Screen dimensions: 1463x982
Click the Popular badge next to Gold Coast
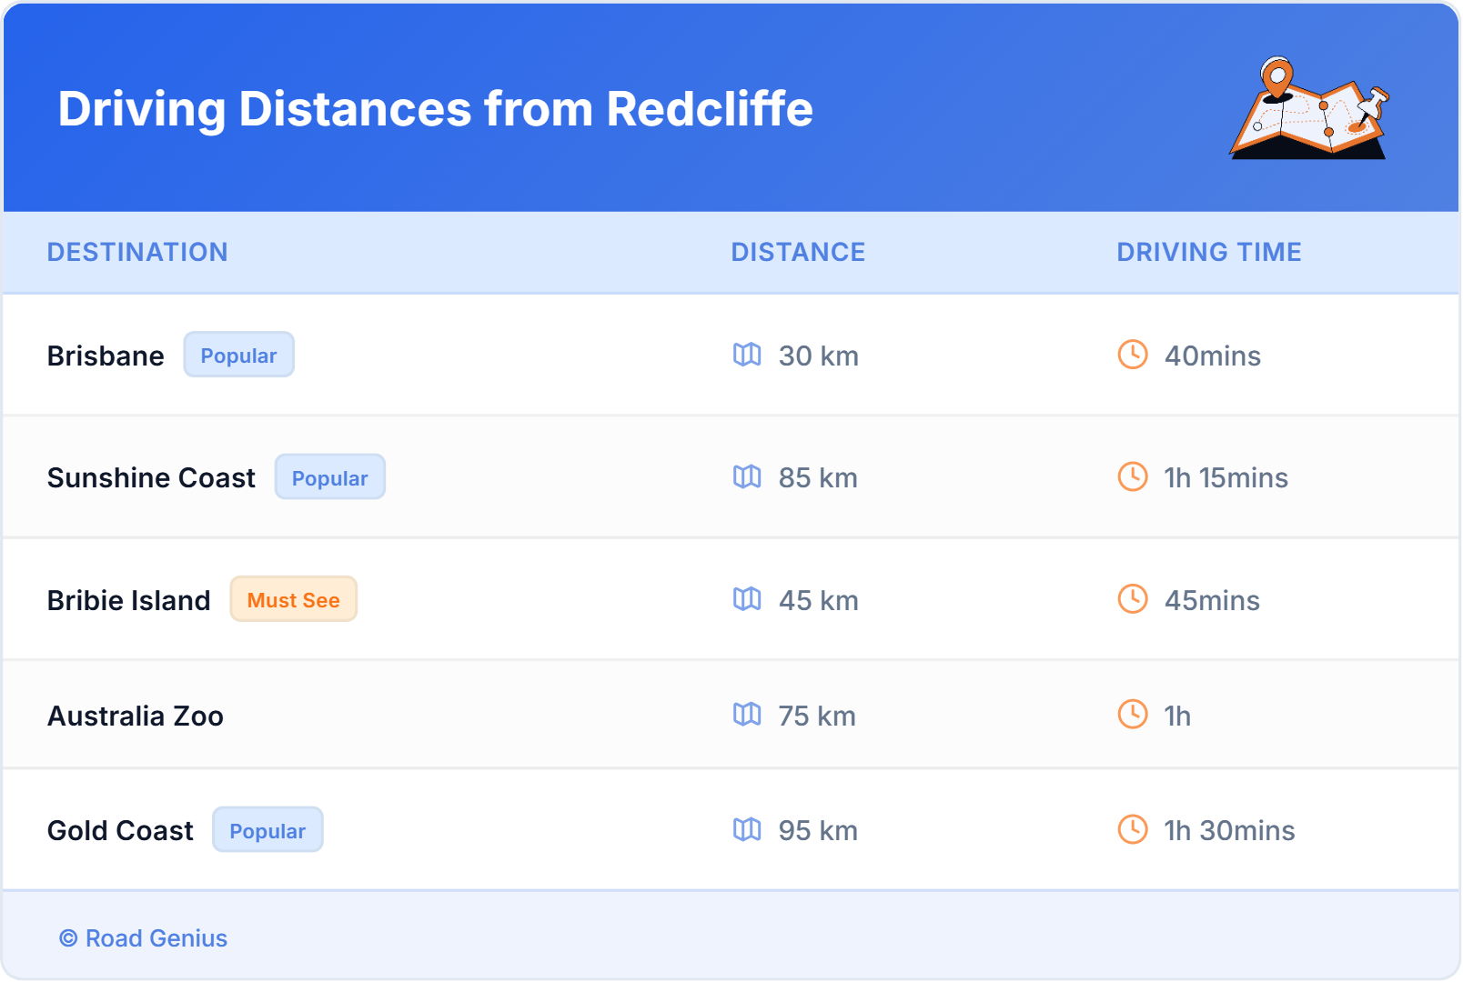pos(267,830)
